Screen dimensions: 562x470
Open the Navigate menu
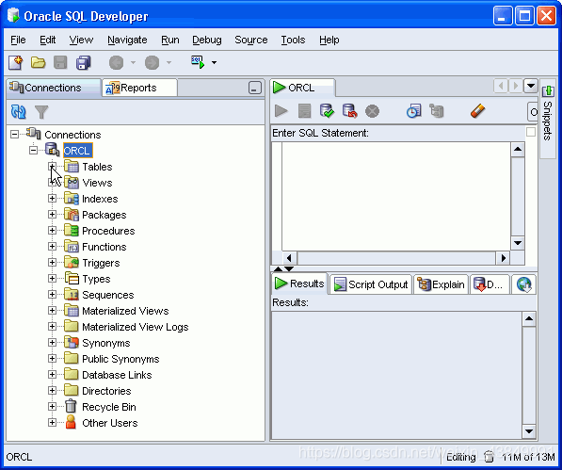pos(127,40)
